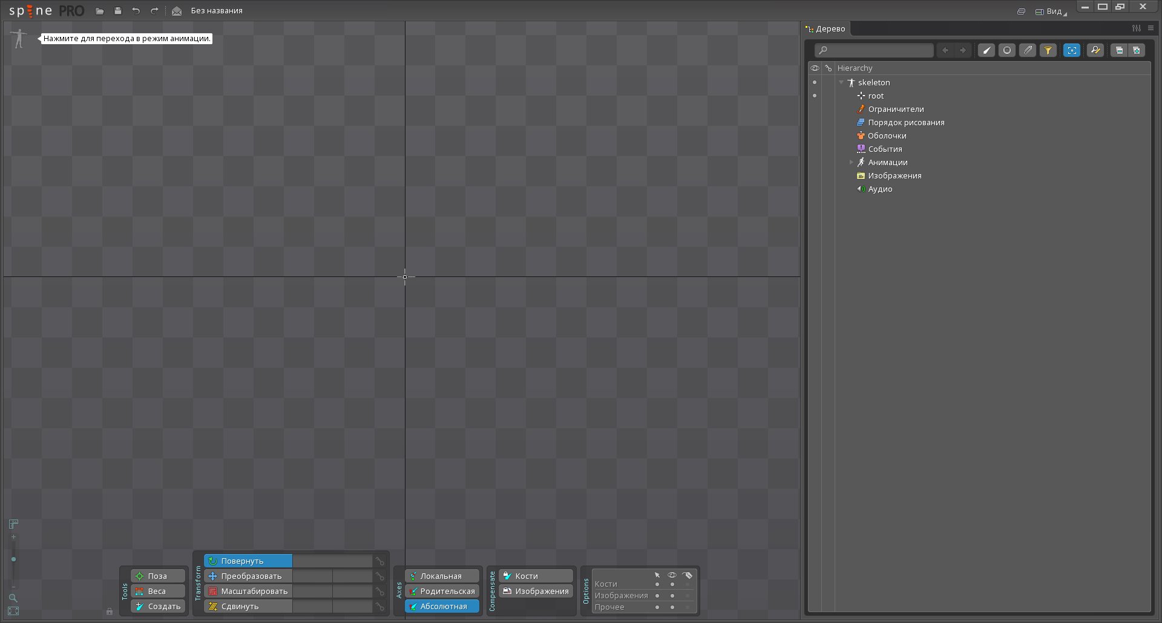Toggle Кости selectable dot in Options
This screenshot has width=1162, height=623.
657,584
